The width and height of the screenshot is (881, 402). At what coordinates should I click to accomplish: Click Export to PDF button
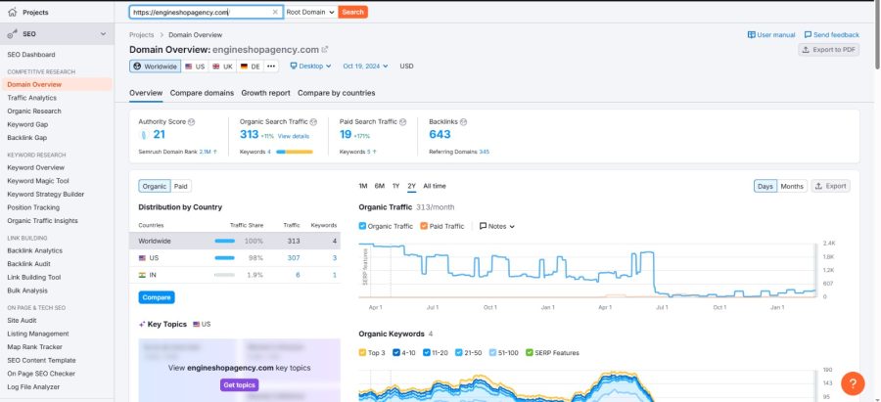[x=829, y=50]
